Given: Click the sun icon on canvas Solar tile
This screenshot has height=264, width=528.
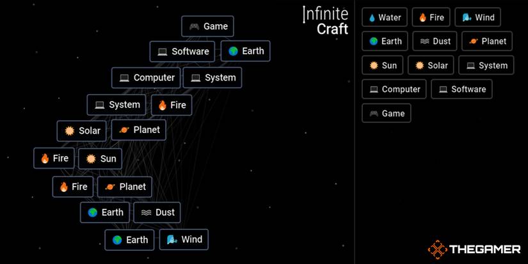Looking at the screenshot, I should coord(70,130).
